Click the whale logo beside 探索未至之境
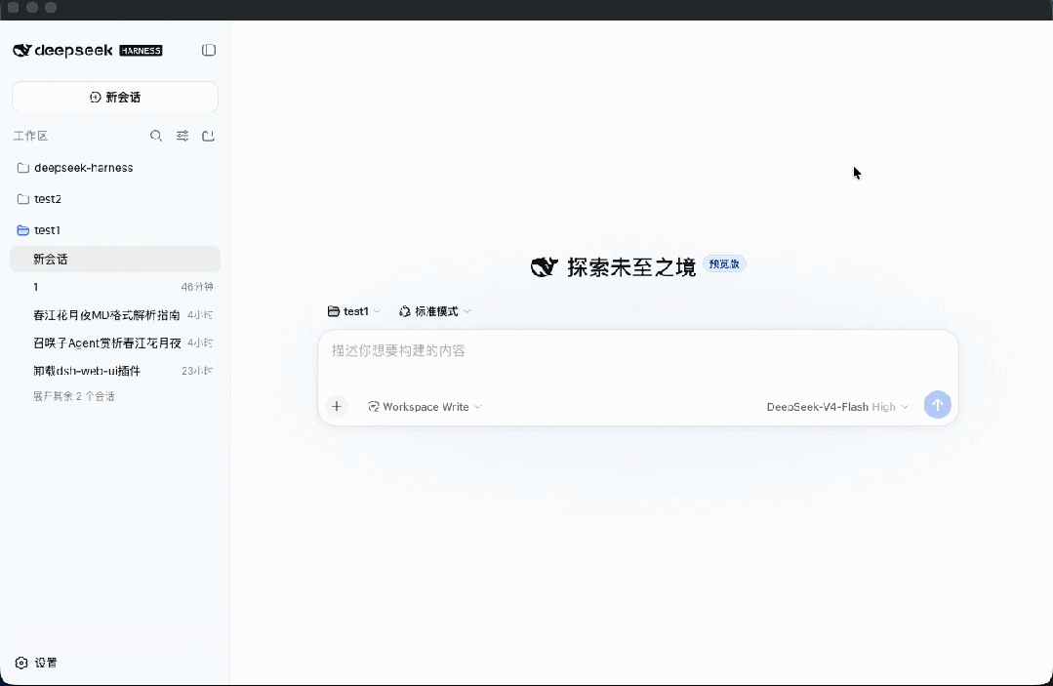 [x=544, y=267]
